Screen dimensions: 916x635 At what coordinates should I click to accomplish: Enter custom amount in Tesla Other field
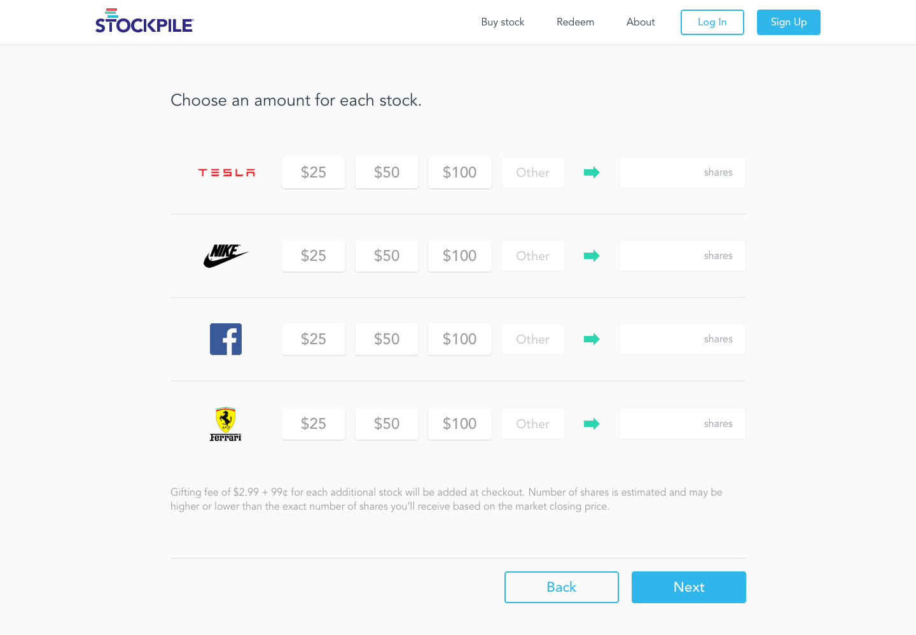533,172
